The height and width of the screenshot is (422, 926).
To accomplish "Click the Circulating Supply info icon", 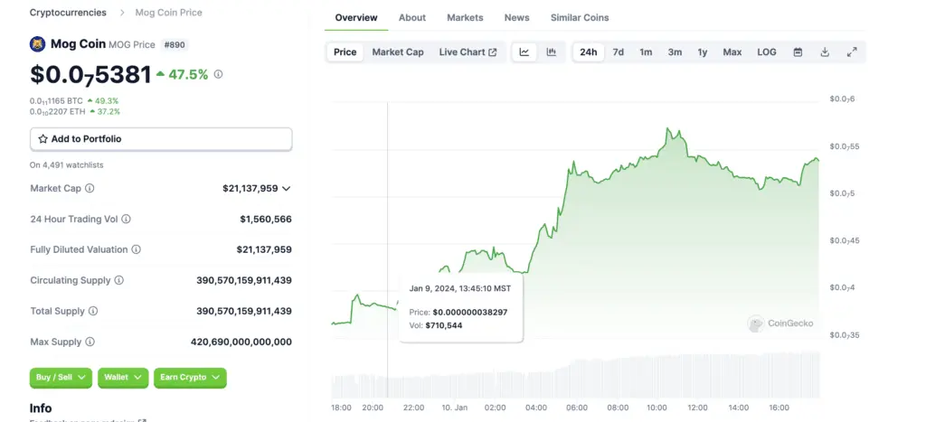I will [x=118, y=280].
